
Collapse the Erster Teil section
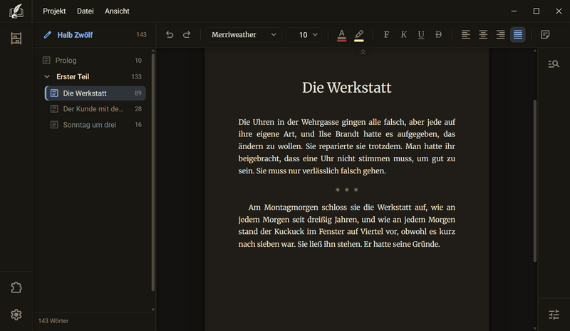pyautogui.click(x=47, y=76)
